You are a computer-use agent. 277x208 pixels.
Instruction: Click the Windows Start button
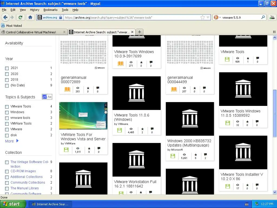click(13, 204)
